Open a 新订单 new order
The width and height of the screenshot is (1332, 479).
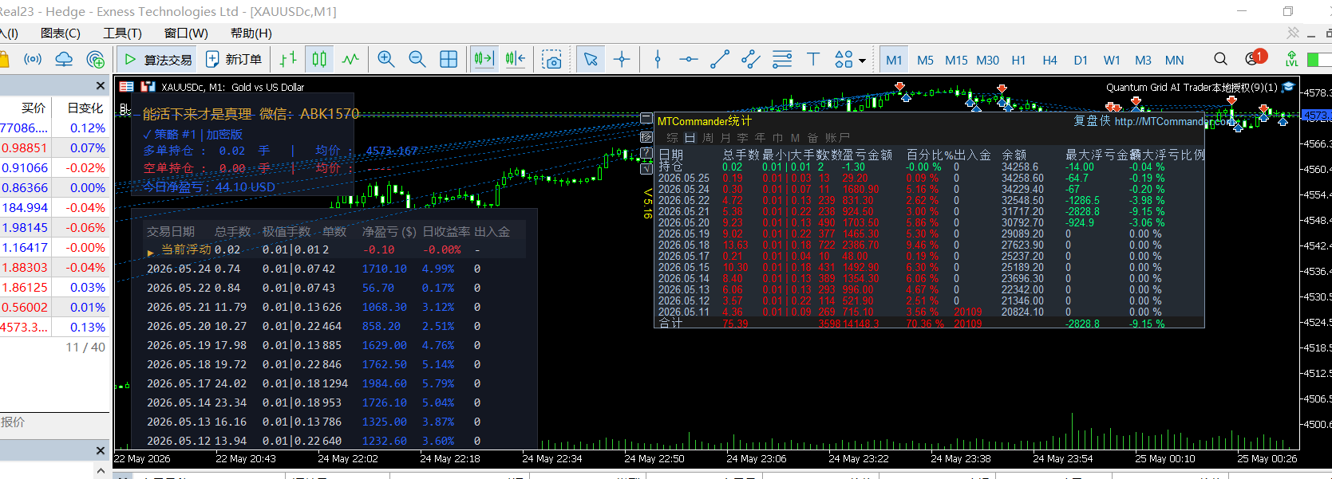point(234,59)
